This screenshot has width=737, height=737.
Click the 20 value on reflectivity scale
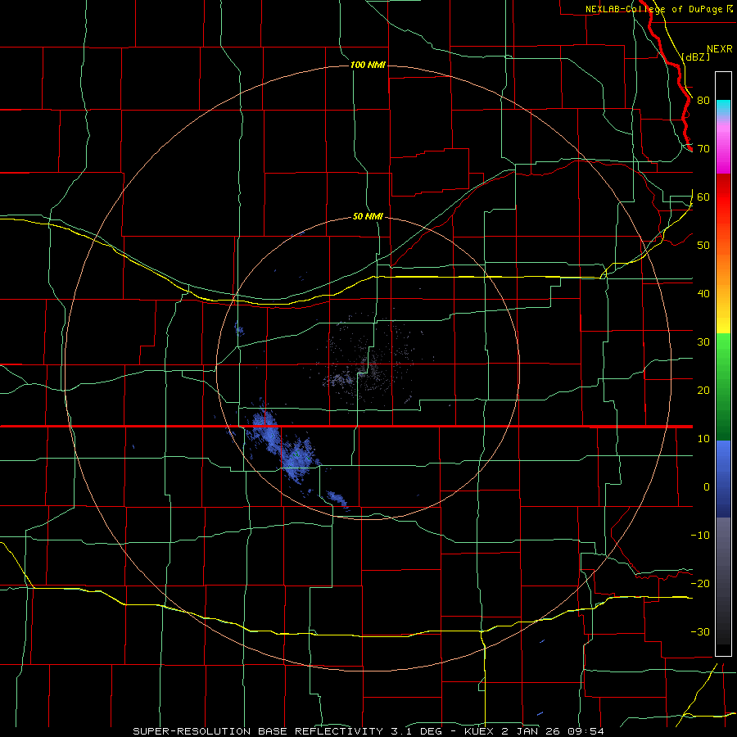(x=703, y=391)
